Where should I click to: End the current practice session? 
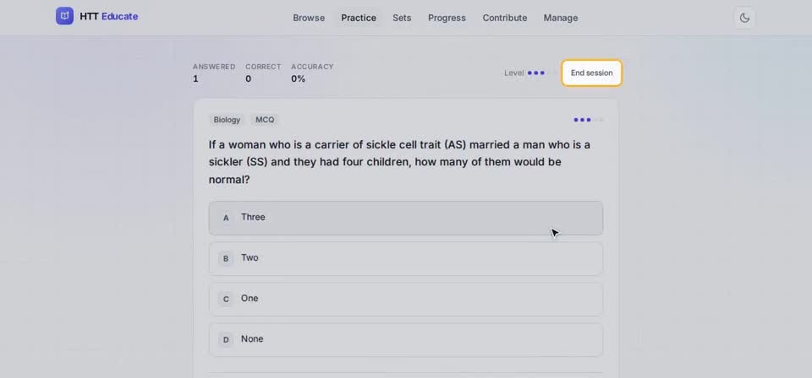591,73
